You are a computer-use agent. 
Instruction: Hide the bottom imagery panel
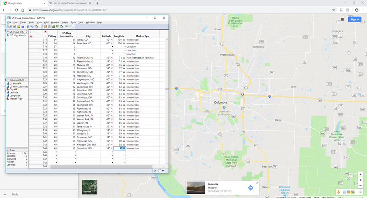15,194
